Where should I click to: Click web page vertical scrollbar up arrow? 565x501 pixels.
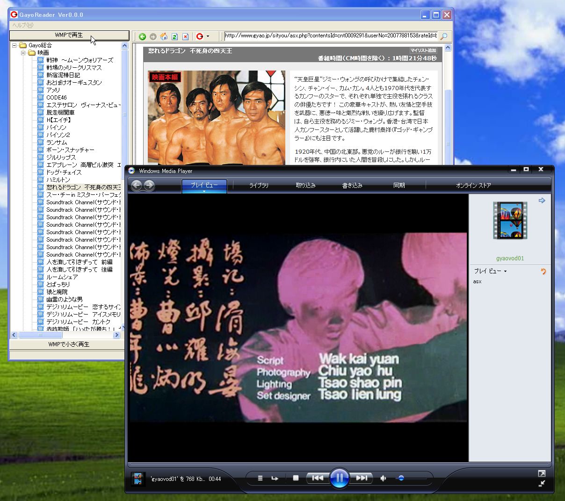[448, 47]
